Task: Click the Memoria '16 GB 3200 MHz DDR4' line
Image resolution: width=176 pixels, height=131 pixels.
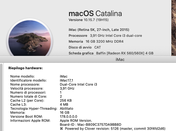Action: click(x=96, y=41)
